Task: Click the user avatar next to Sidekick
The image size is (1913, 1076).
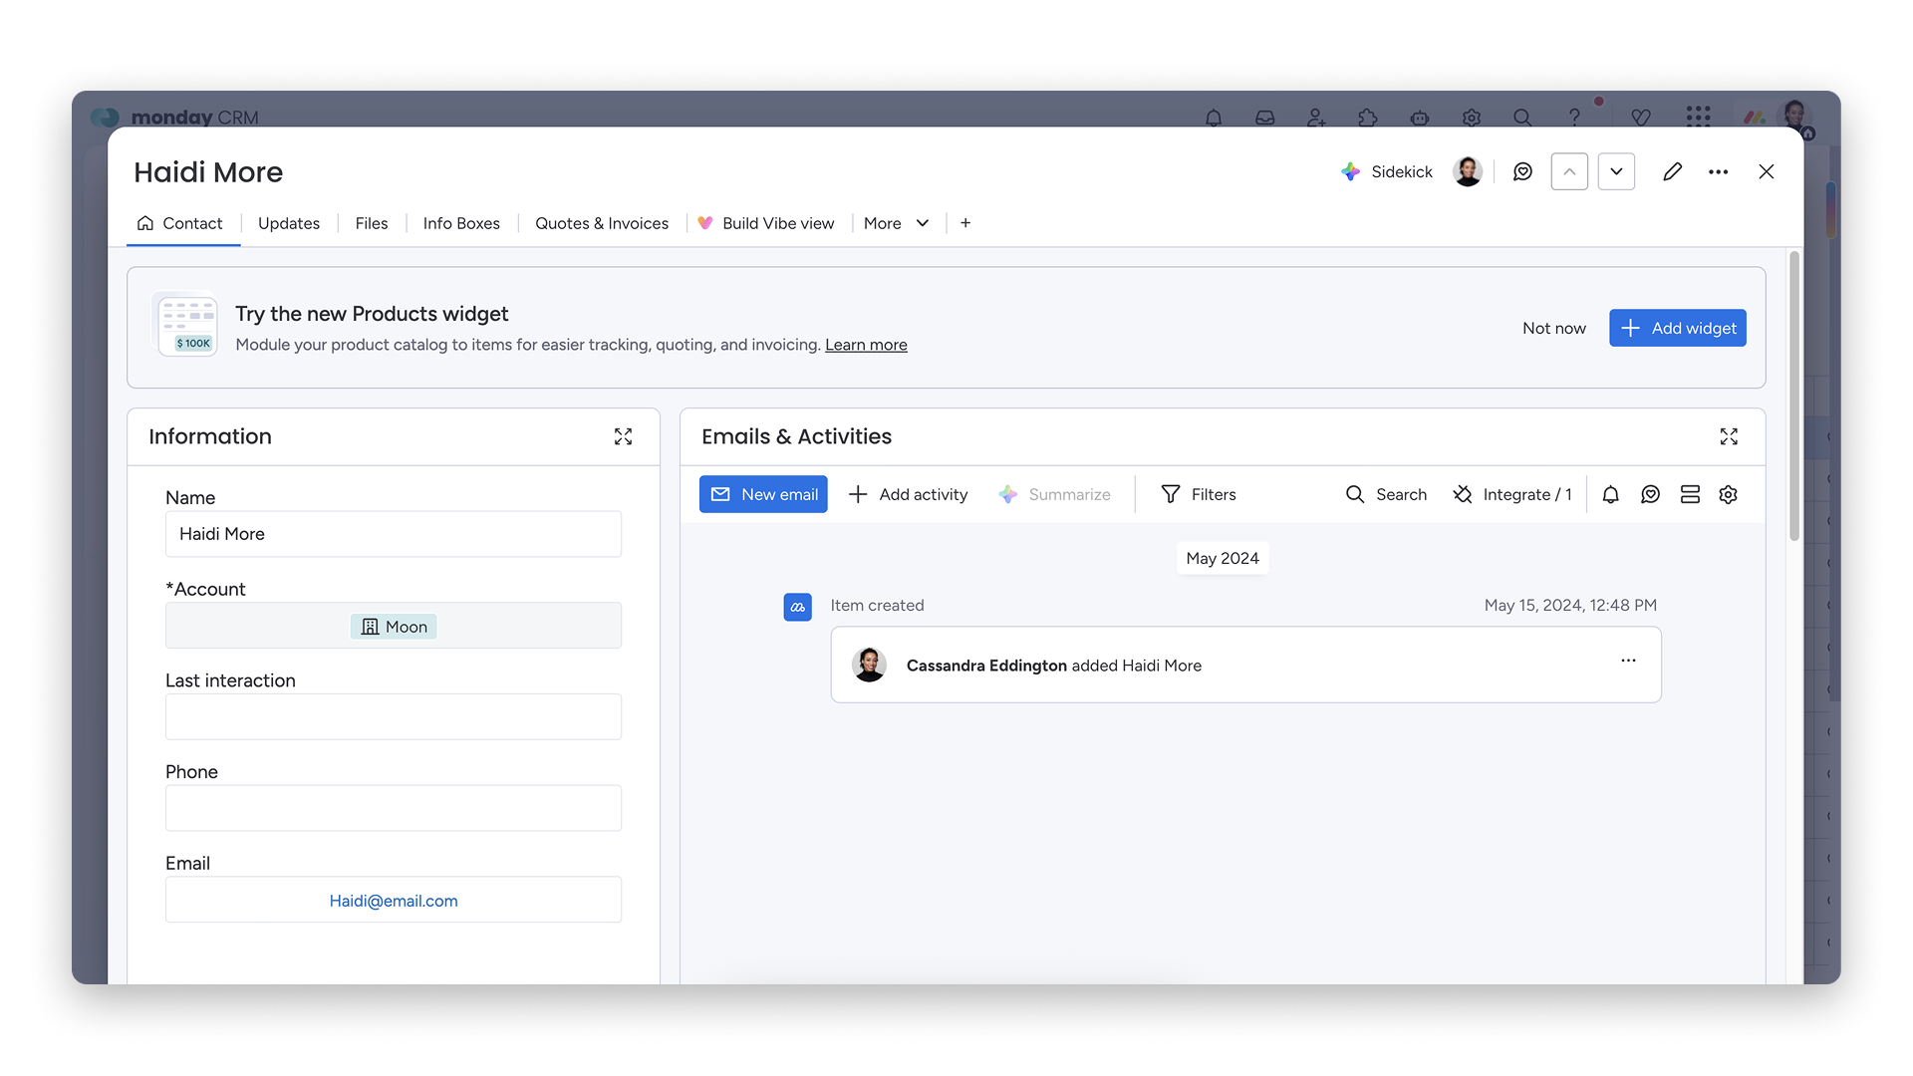Action: pyautogui.click(x=1468, y=171)
